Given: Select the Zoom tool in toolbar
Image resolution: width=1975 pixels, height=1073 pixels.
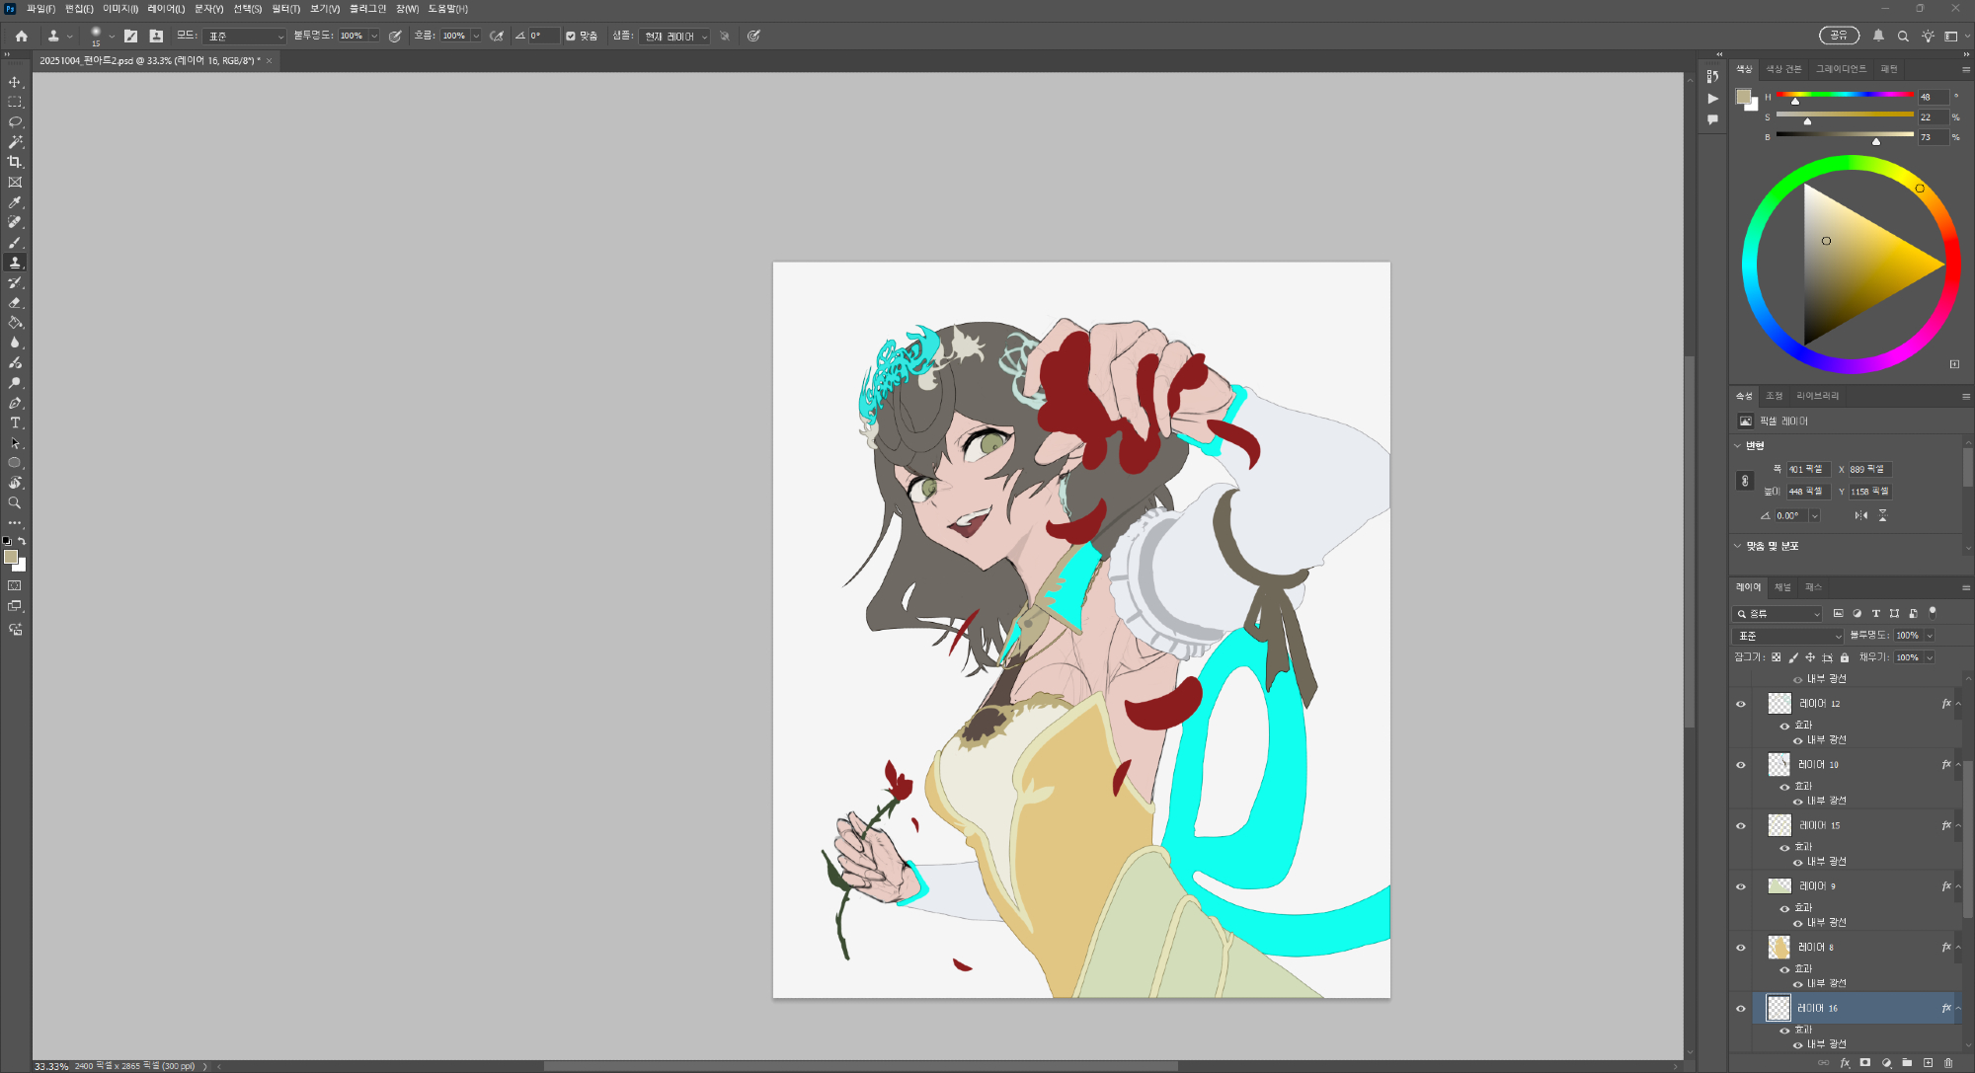Looking at the screenshot, I should tap(15, 502).
